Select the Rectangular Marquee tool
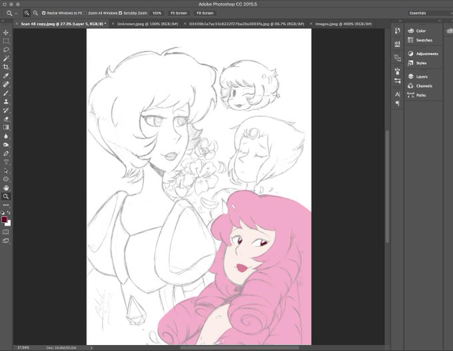Image resolution: width=453 pixels, height=351 pixels. click(x=6, y=41)
